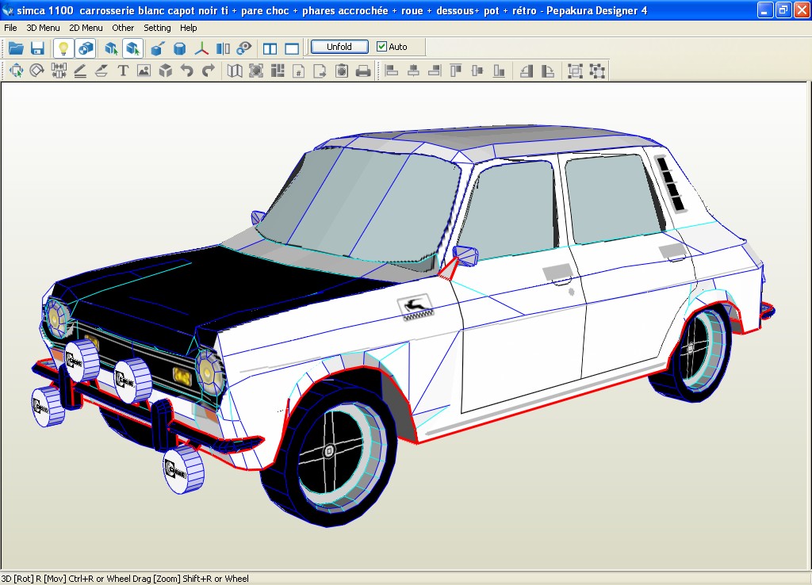Toggle the lightbulb lighting button
The height and width of the screenshot is (585, 812).
(x=63, y=48)
